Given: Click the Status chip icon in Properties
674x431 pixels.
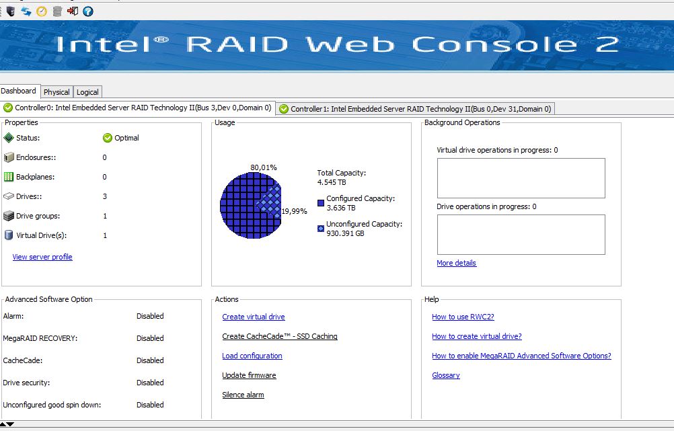Looking at the screenshot, I should click(9, 138).
